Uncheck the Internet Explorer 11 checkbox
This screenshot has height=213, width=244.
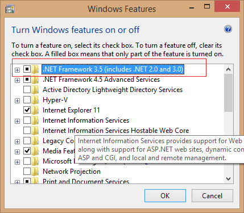pyautogui.click(x=27, y=110)
